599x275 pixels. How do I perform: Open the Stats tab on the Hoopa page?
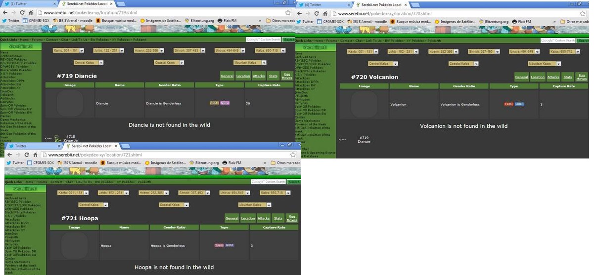278,218
